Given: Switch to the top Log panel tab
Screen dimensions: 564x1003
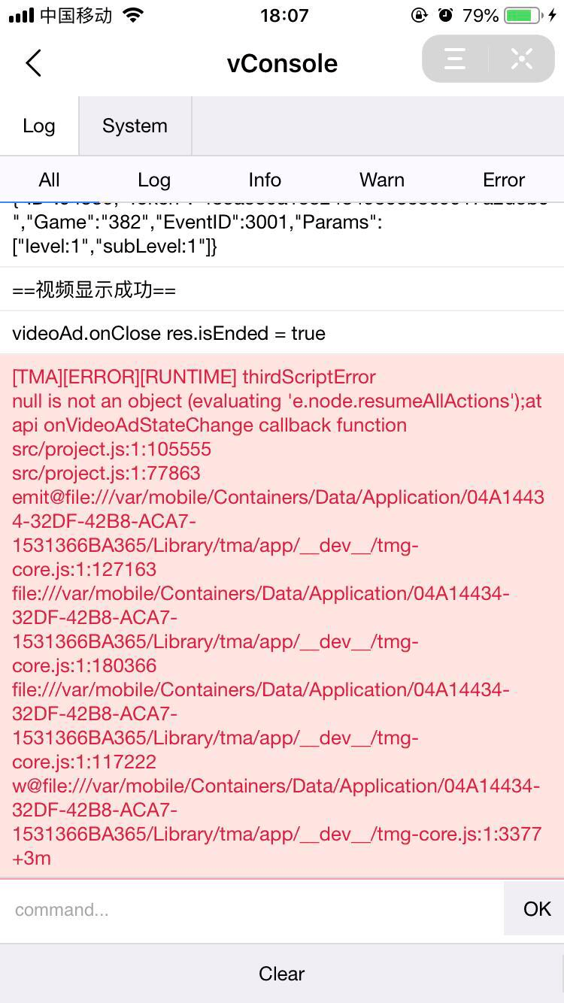Looking at the screenshot, I should [39, 126].
